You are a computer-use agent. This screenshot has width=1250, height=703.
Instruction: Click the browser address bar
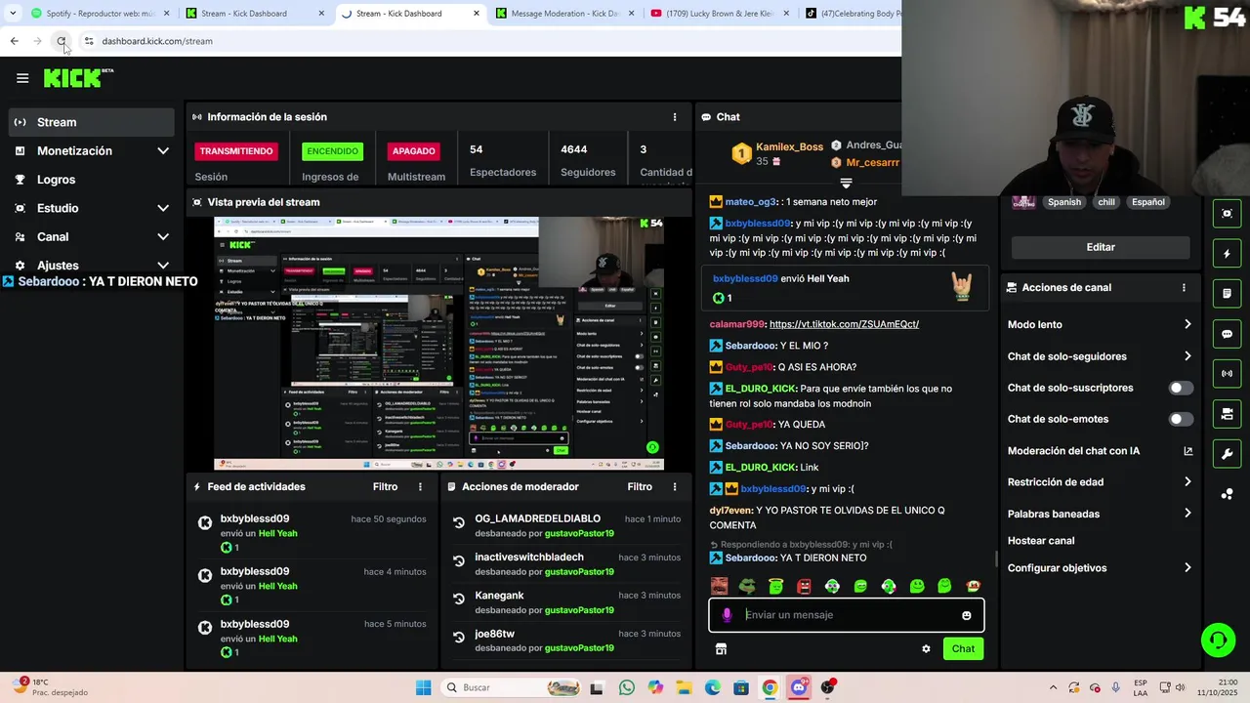(488, 41)
